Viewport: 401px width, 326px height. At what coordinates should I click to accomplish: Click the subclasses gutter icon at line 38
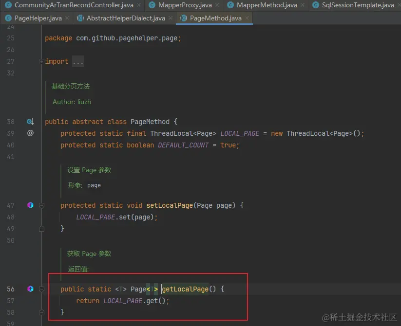30,122
